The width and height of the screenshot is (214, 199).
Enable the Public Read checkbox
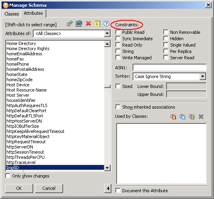point(118,32)
